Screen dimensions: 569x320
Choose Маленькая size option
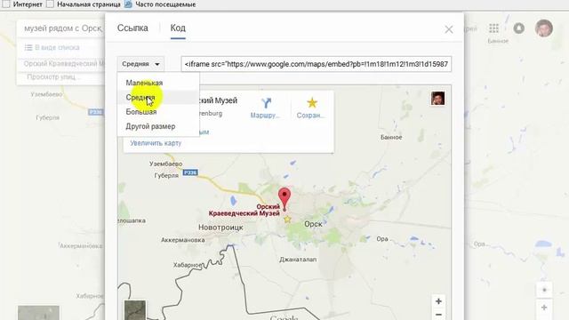(144, 83)
